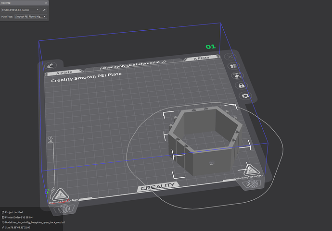Image resolution: width=332 pixels, height=231 pixels.
Task: Click the Plate Type label
Action: (x=7, y=17)
